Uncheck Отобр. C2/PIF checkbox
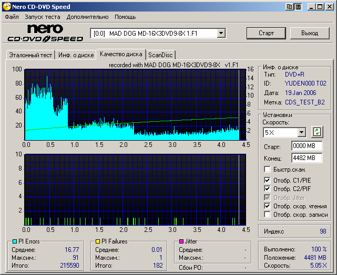337x275 pixels. point(267,189)
